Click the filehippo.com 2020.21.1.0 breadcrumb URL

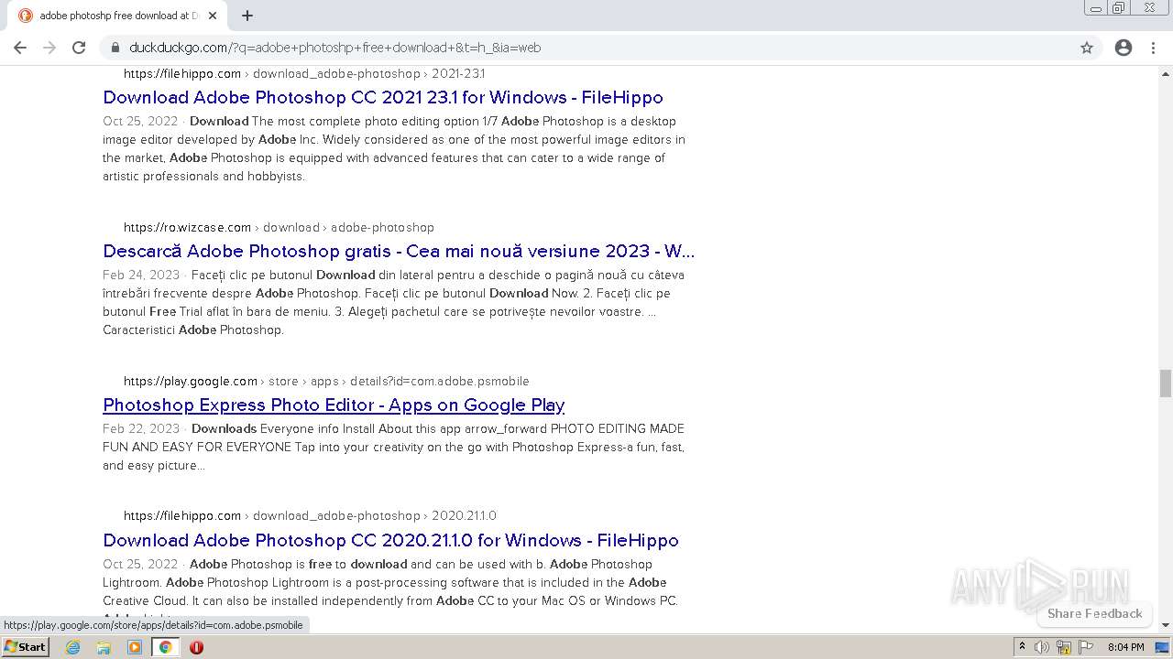tap(310, 515)
